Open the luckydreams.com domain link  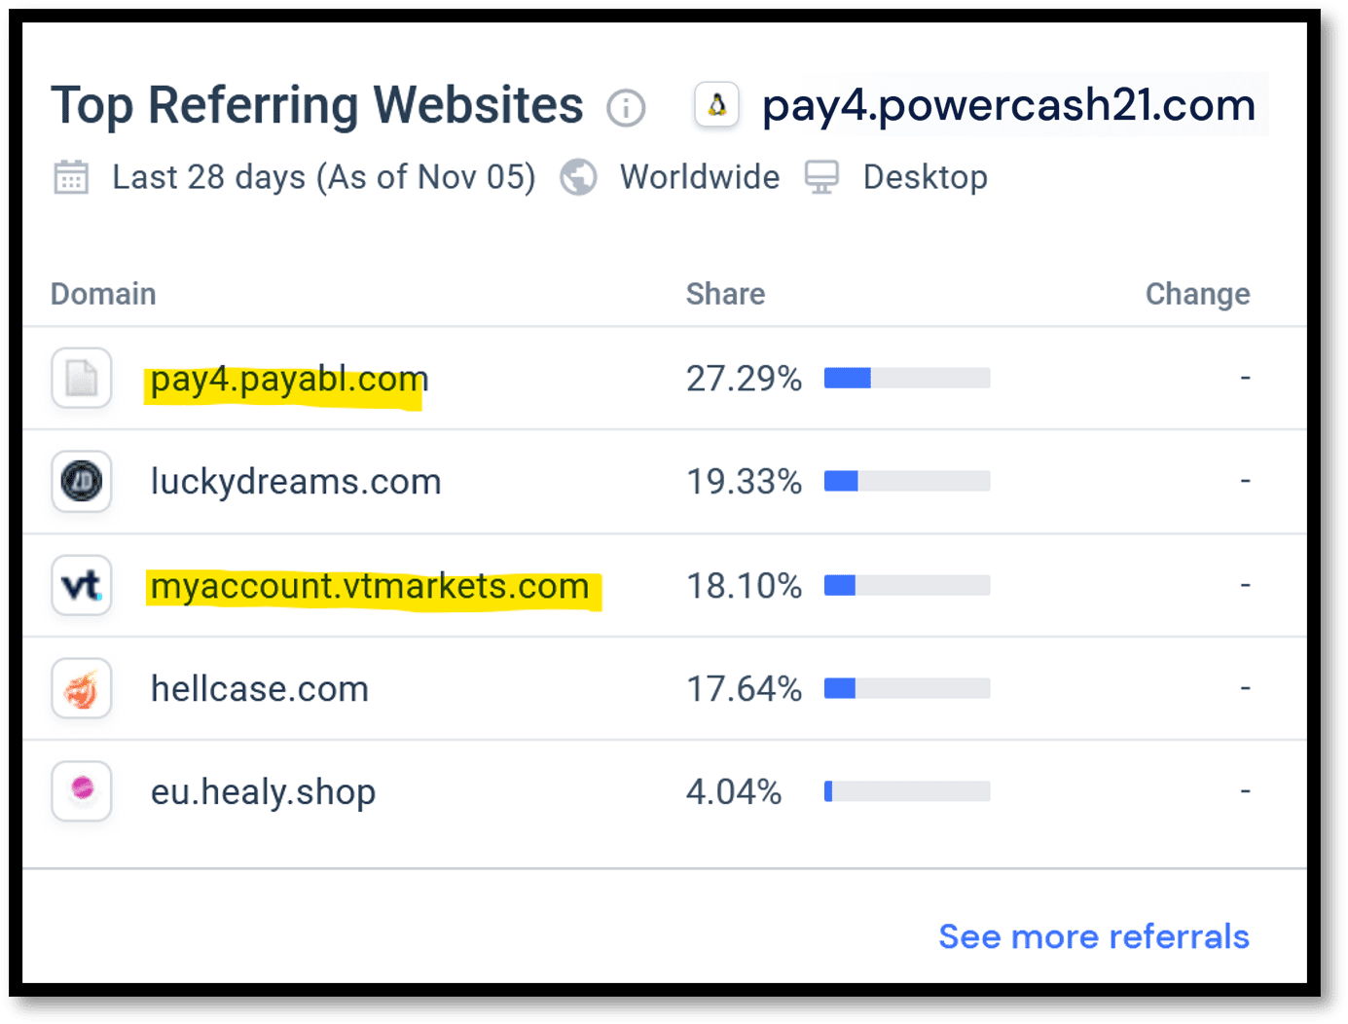tap(296, 482)
